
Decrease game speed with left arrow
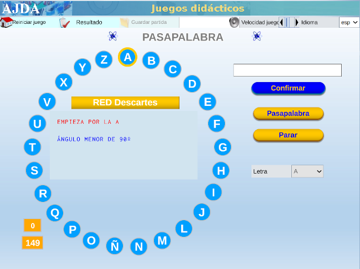281,22
